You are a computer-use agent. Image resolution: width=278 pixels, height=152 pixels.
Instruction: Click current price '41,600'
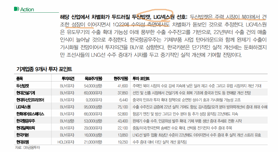[x=123, y=86]
